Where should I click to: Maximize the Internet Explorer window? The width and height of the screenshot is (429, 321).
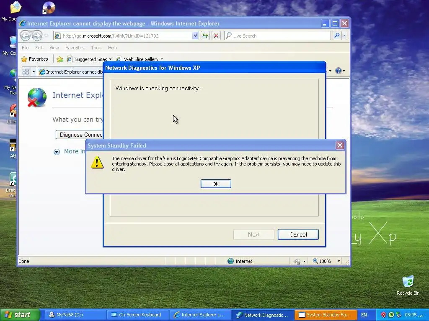pyautogui.click(x=335, y=23)
